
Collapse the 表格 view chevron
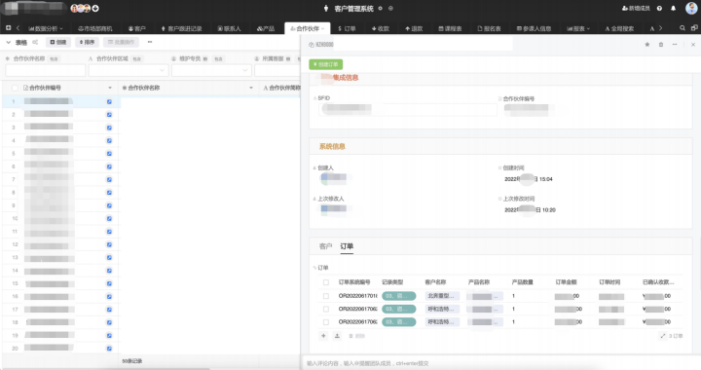pos(9,42)
